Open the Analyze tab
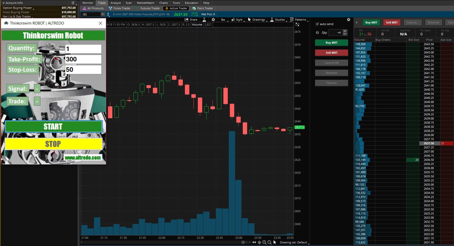 click(x=115, y=3)
